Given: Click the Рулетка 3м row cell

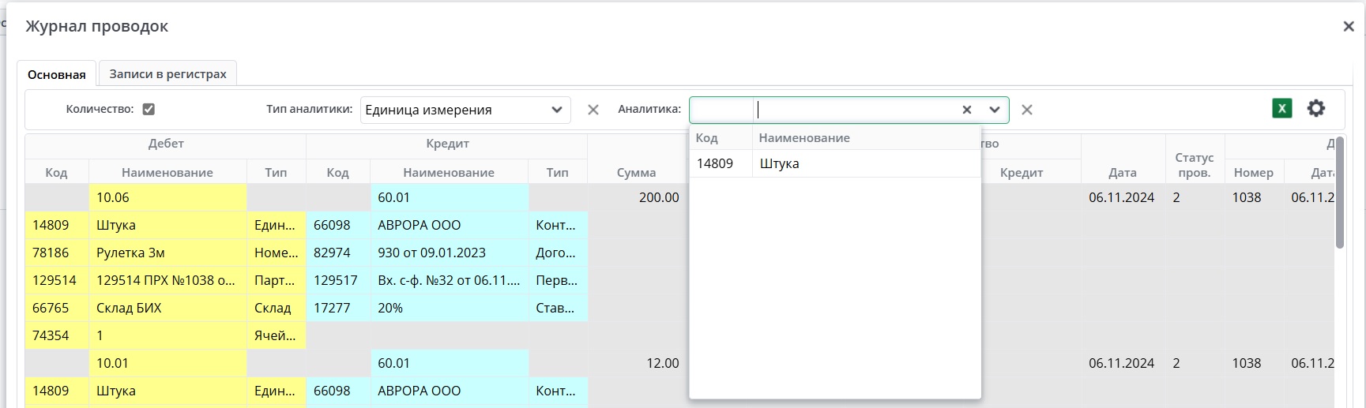Looking at the screenshot, I should [x=167, y=253].
